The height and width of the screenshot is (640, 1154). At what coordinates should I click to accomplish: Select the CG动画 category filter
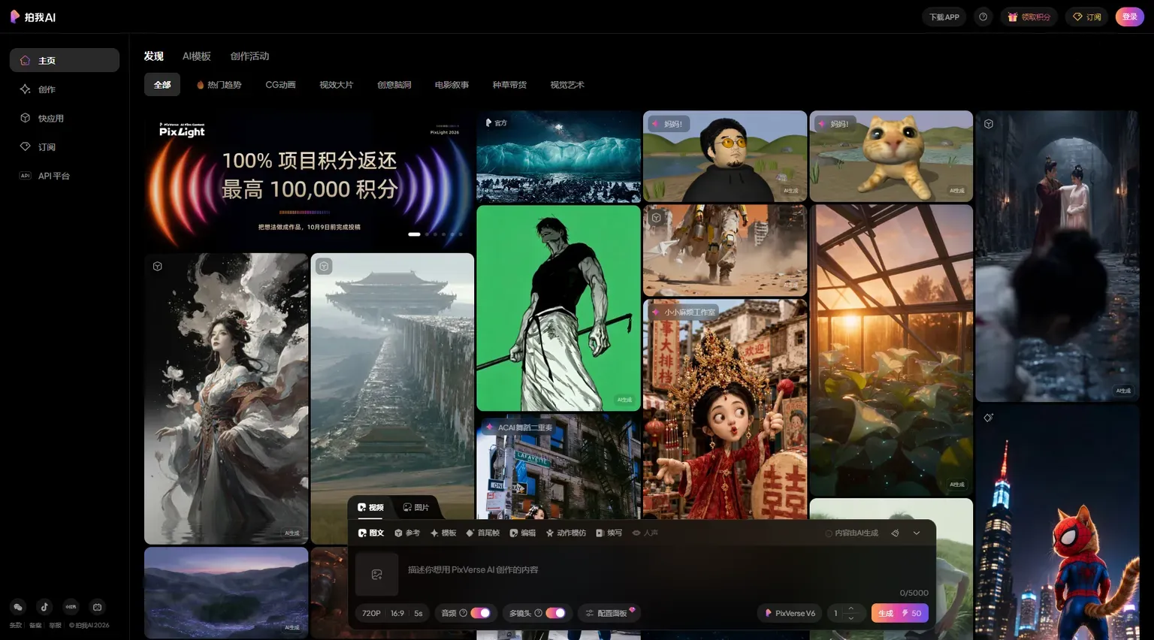click(280, 85)
